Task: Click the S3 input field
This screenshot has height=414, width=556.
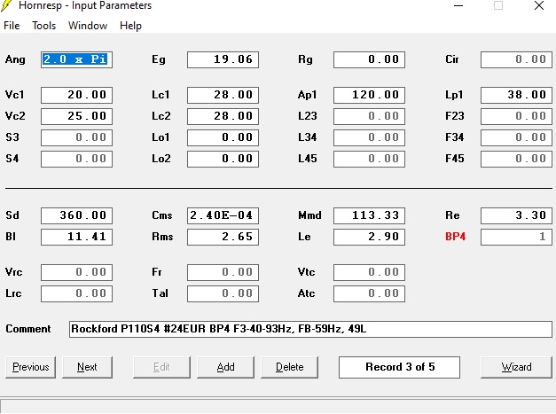Action: point(76,137)
